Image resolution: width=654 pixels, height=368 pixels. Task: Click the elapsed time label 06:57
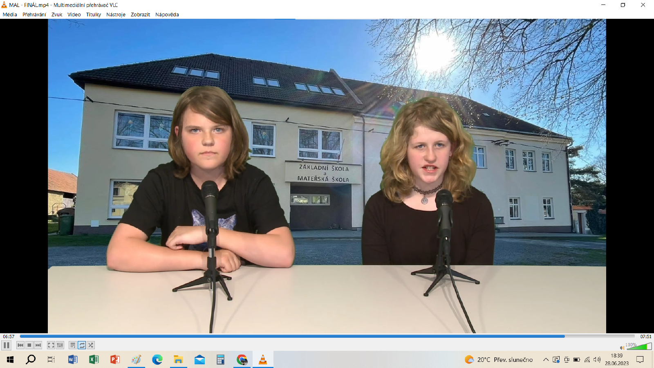click(x=9, y=337)
